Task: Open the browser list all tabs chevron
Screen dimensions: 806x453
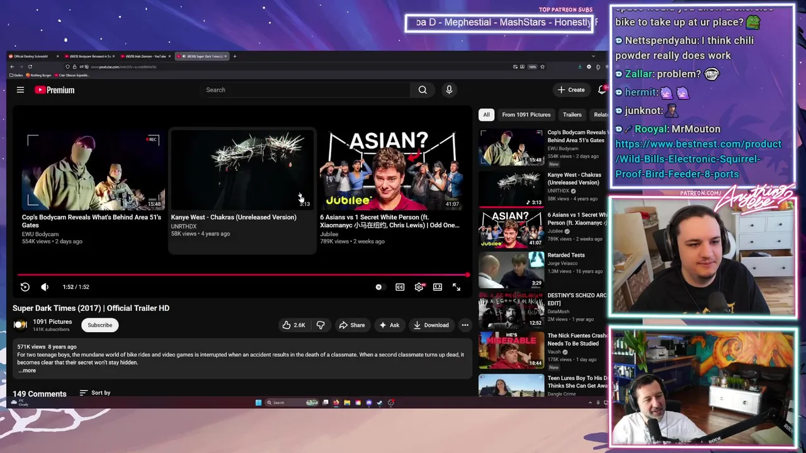Action: (593, 57)
